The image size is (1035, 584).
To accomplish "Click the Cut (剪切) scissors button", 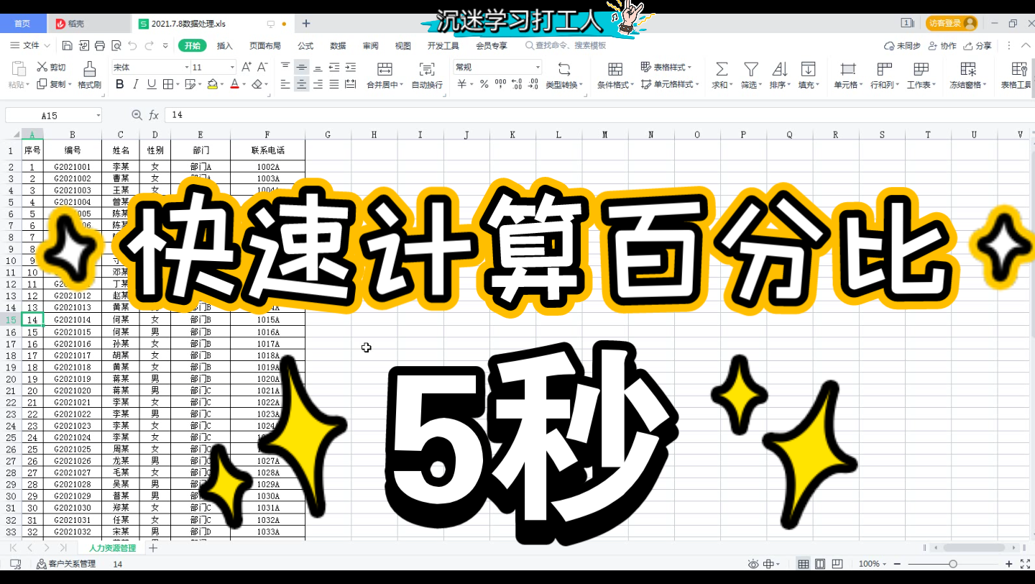I will point(52,67).
